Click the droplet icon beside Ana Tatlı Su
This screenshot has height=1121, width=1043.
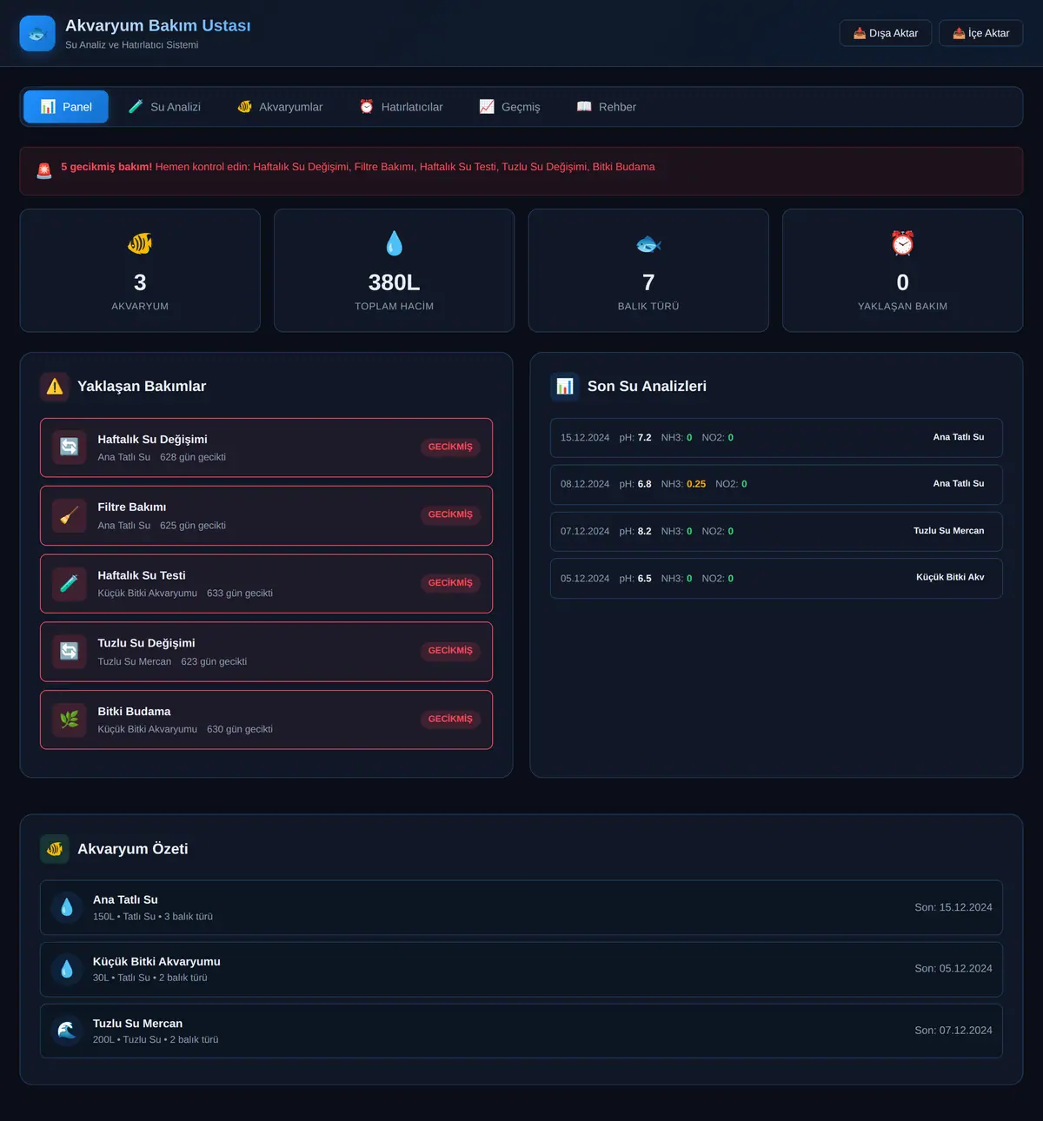pos(67,907)
